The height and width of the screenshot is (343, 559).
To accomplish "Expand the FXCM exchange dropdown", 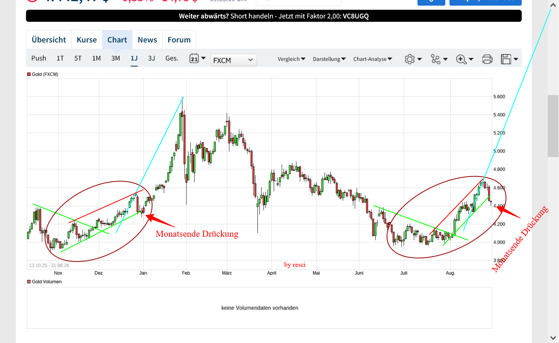I will (233, 60).
